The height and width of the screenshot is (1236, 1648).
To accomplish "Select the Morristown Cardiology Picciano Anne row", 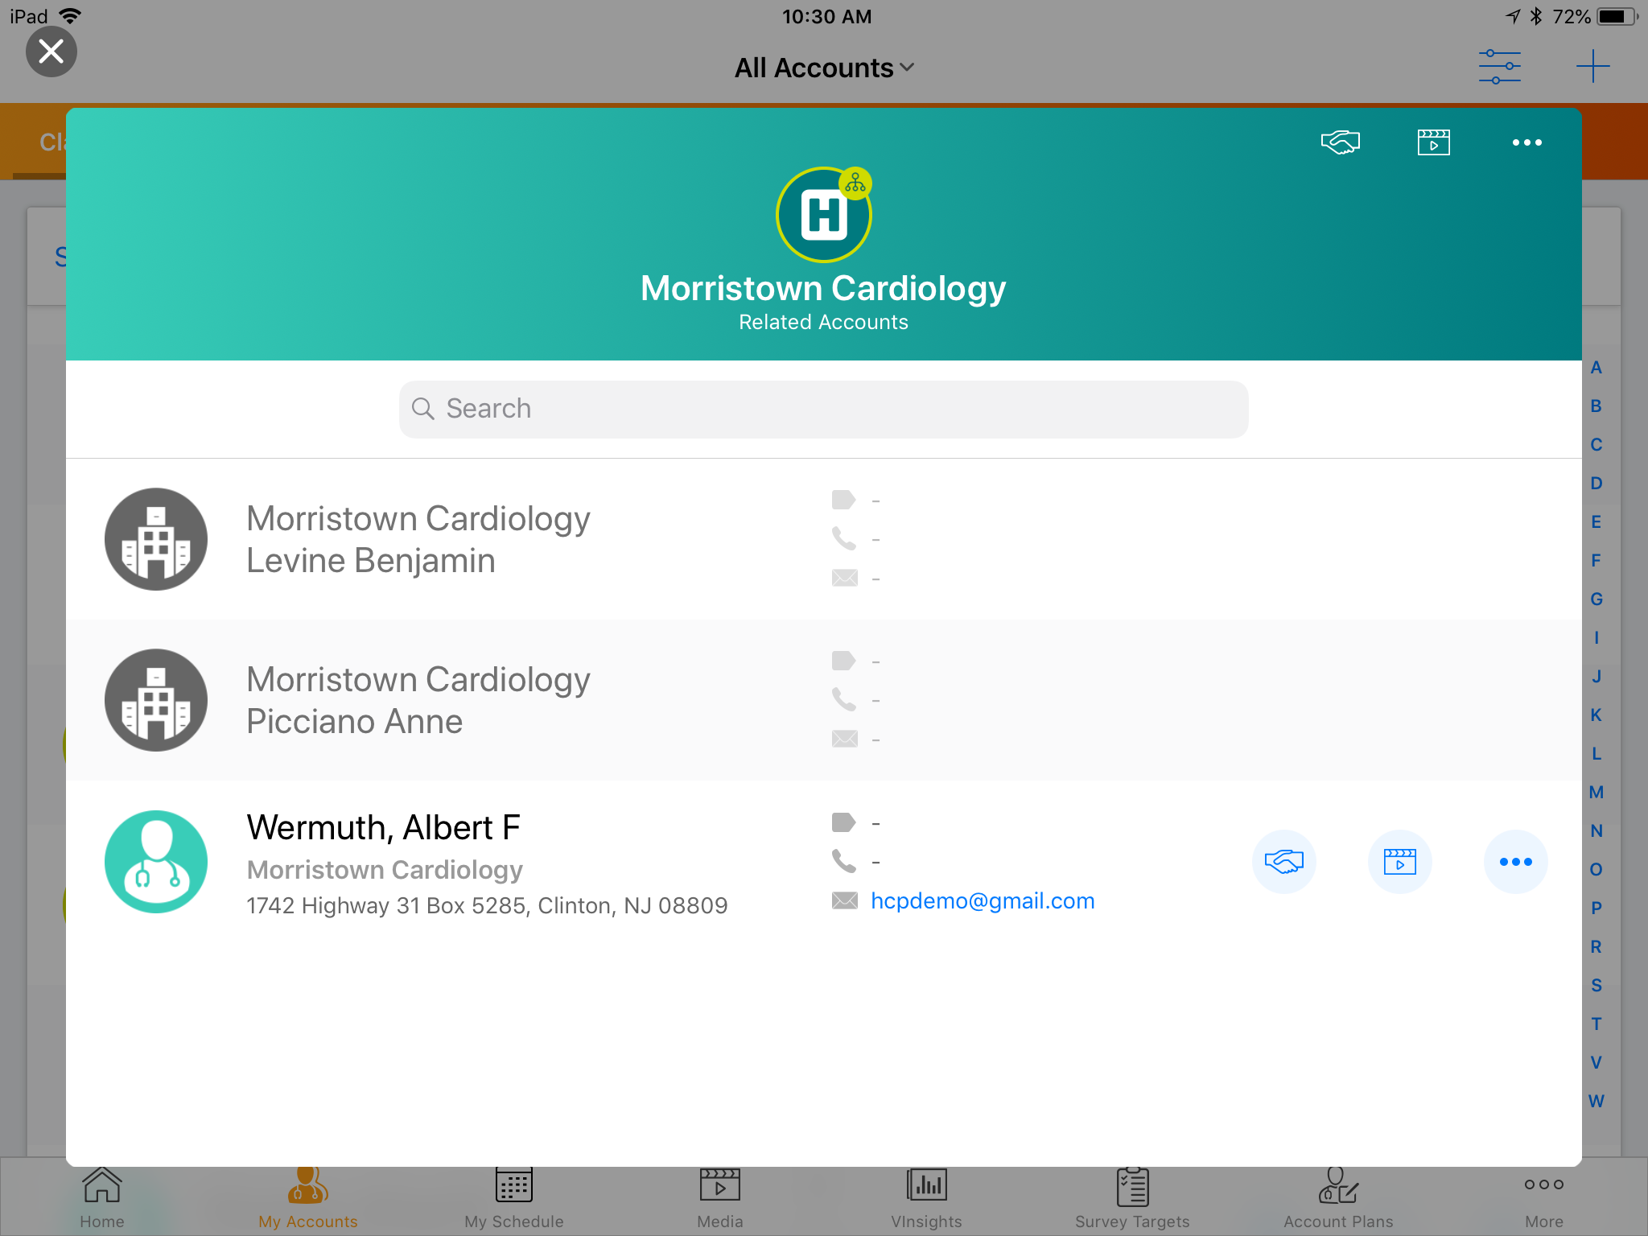I will click(418, 700).
